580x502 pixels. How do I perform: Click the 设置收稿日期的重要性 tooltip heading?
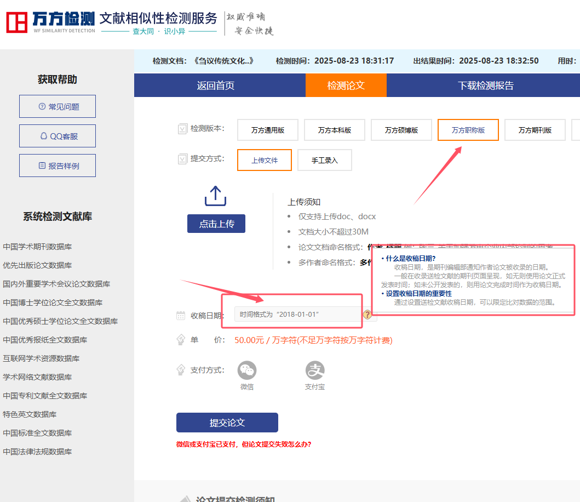coord(419,294)
